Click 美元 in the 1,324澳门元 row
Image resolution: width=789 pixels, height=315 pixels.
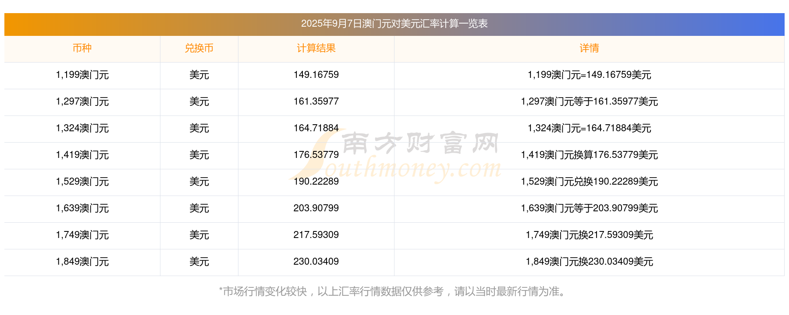click(199, 128)
